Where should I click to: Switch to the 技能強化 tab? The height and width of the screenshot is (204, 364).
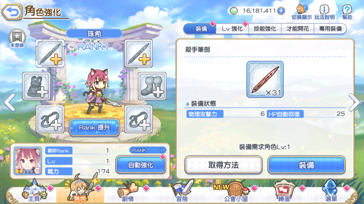coord(265,29)
